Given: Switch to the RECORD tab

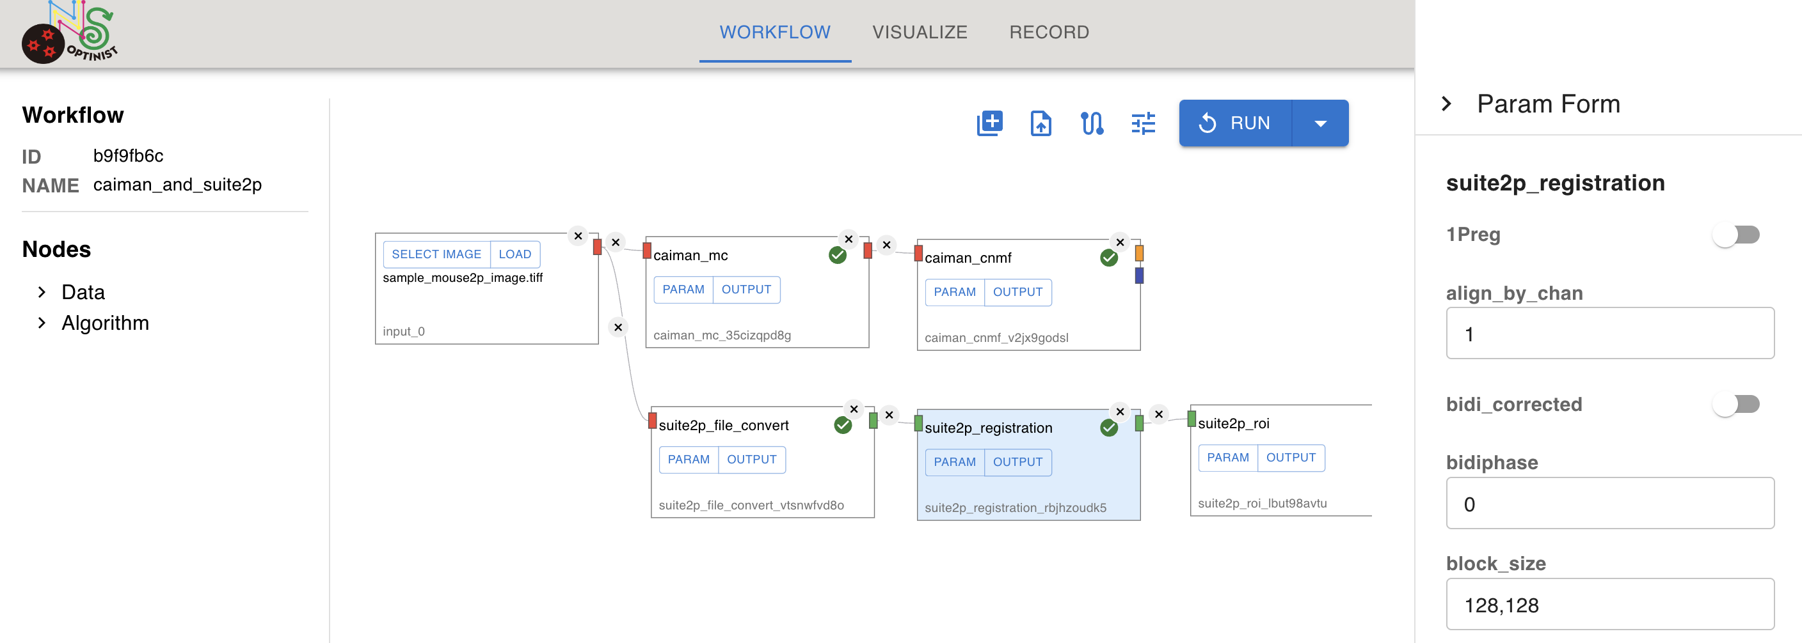Looking at the screenshot, I should 1049,32.
